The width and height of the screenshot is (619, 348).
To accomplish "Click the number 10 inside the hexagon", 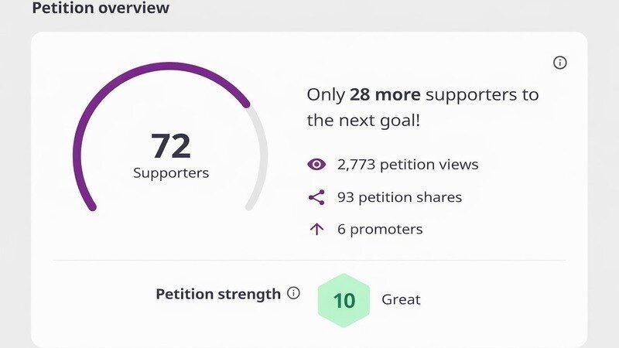I will [344, 301].
